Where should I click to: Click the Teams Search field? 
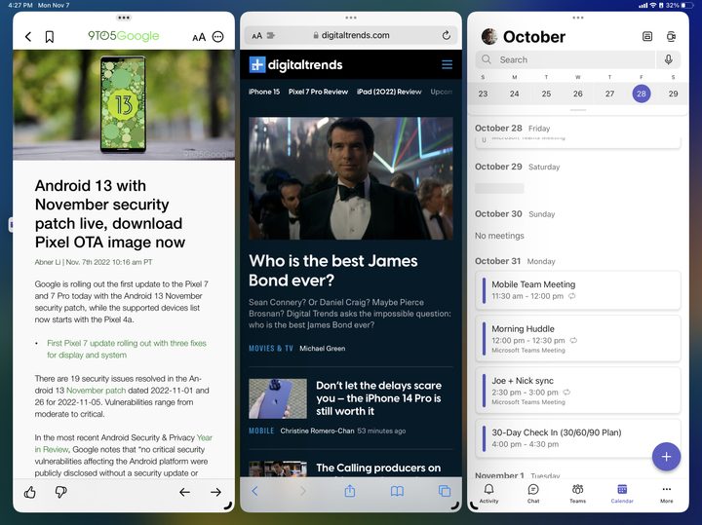pos(565,59)
